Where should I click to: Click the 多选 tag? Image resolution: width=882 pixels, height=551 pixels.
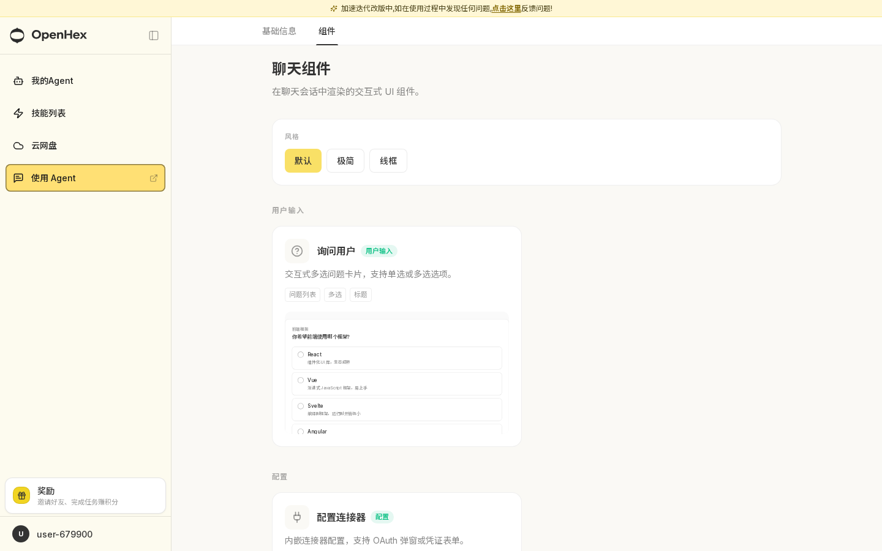pyautogui.click(x=335, y=294)
